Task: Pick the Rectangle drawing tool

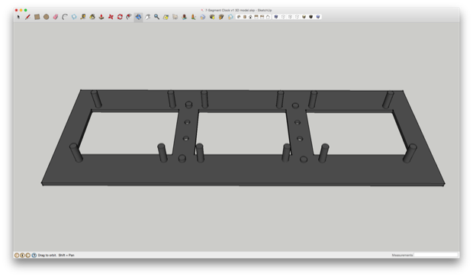Action: [37, 17]
